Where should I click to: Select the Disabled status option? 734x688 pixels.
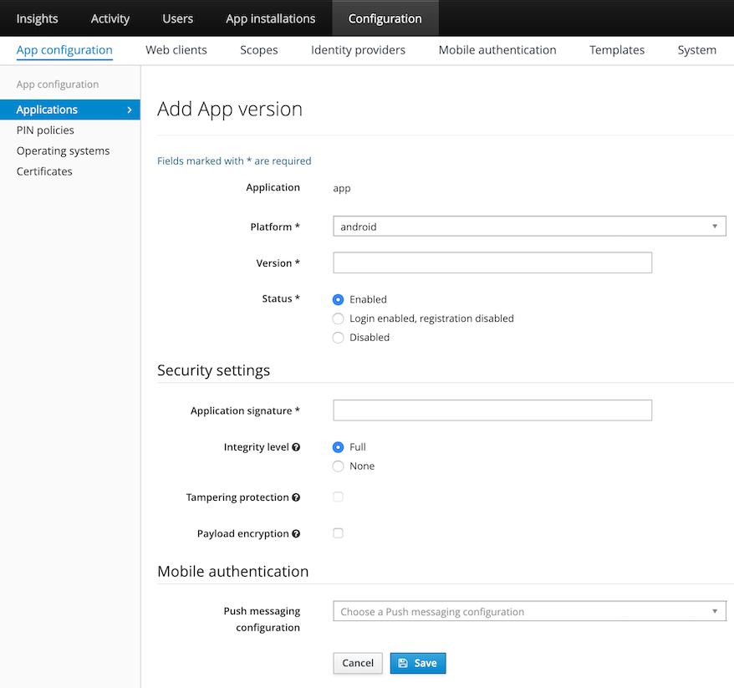338,337
